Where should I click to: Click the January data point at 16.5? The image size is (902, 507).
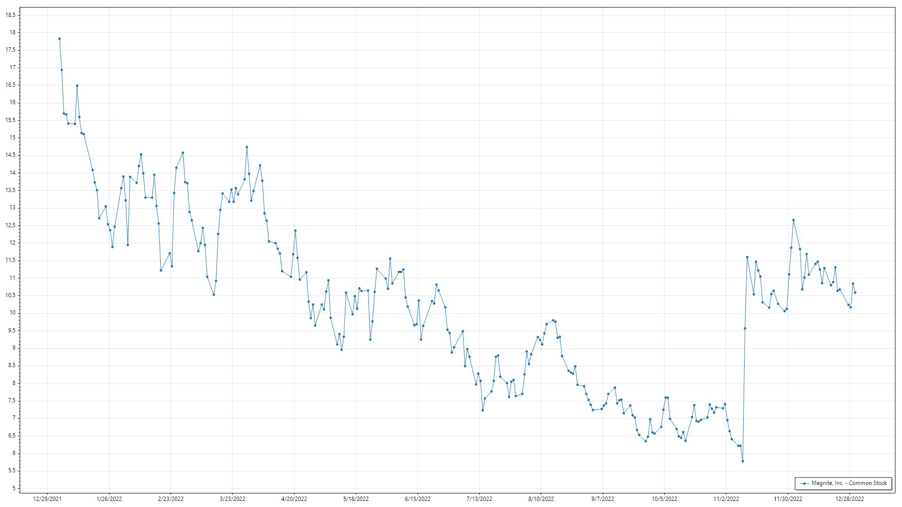click(77, 86)
